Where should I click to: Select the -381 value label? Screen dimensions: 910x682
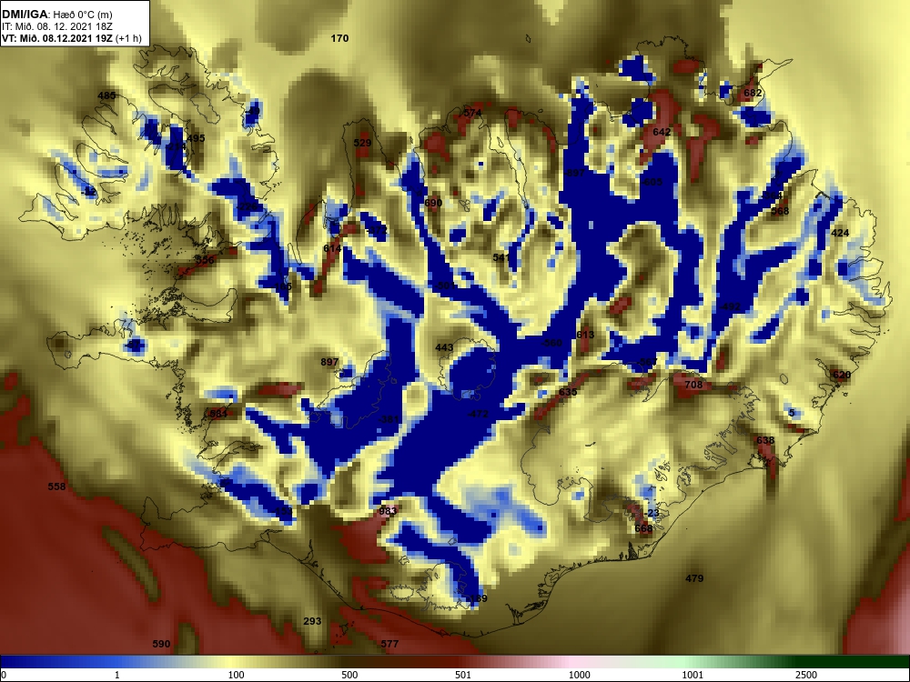point(389,419)
